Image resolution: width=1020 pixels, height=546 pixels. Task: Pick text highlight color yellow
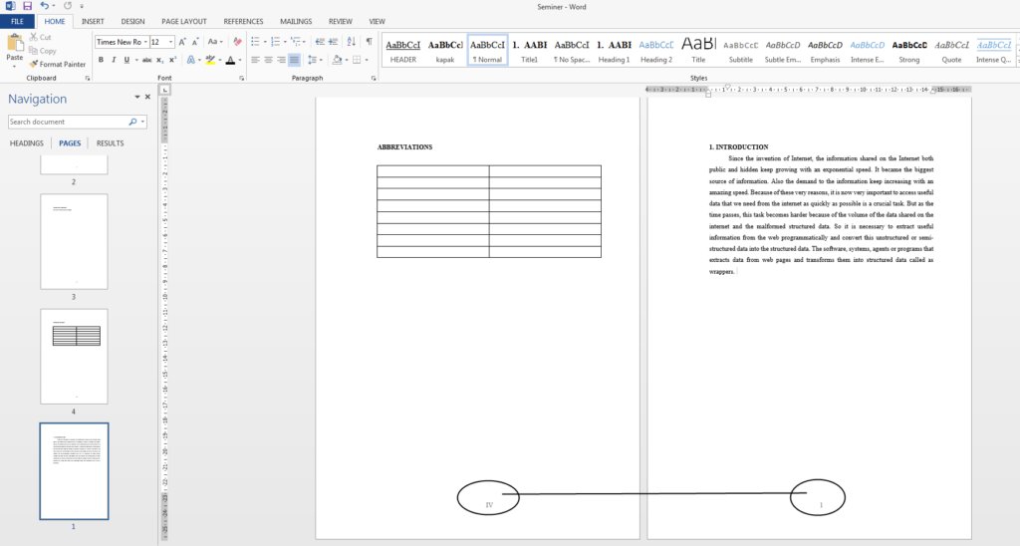pyautogui.click(x=210, y=60)
